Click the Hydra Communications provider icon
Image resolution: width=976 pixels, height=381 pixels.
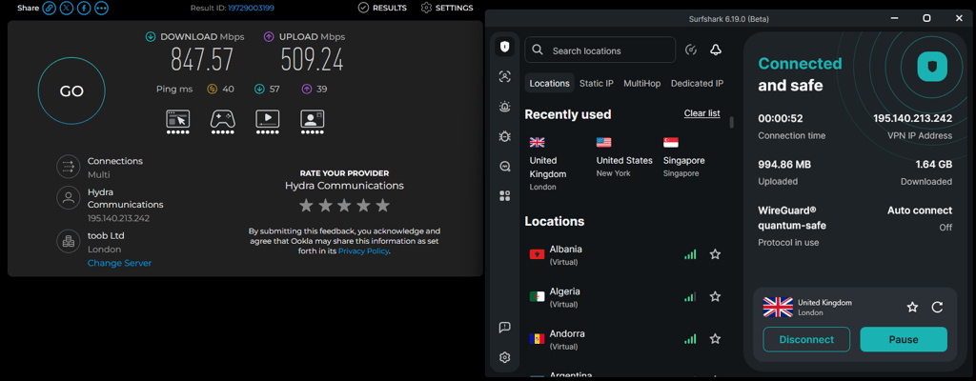pos(68,198)
